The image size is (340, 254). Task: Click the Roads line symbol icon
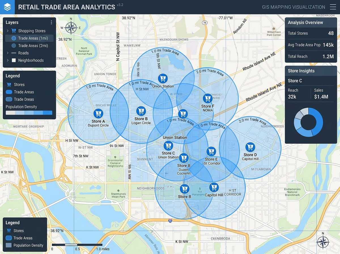[14, 53]
